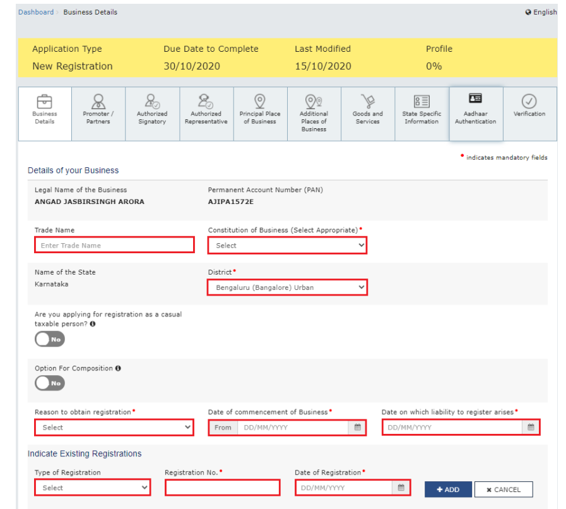The height and width of the screenshot is (509, 566).
Task: Click the Additional Places of Business pins icon
Action: tap(314, 102)
